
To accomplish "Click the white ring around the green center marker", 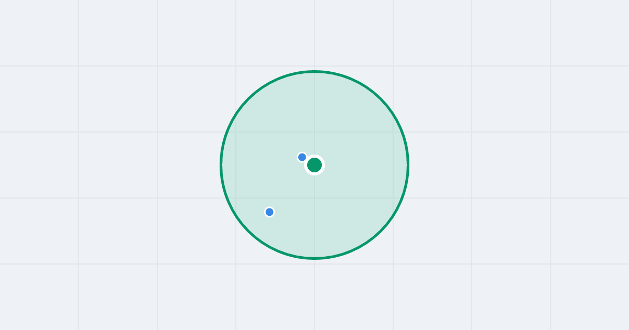I will (314, 156).
